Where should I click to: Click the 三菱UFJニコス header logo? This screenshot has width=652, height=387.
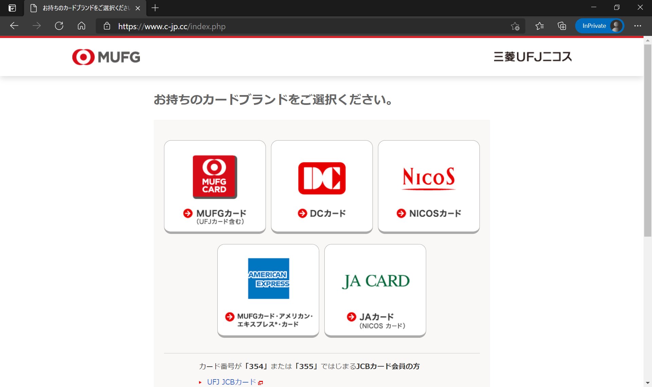click(x=533, y=57)
